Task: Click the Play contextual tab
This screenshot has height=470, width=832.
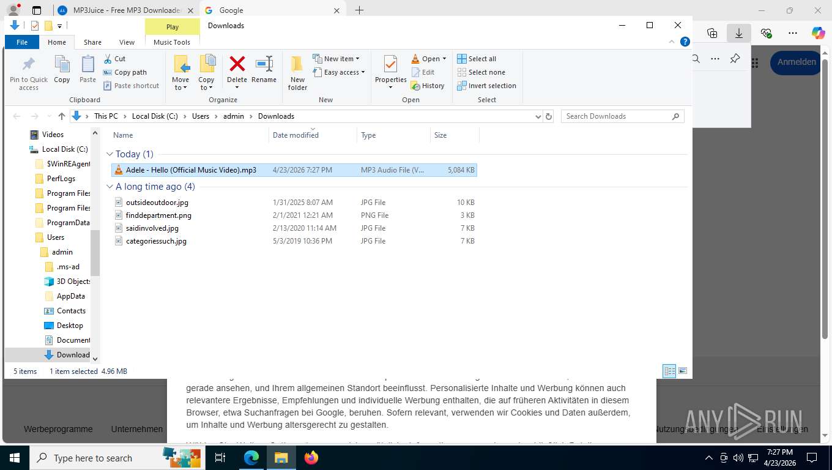Action: point(173,26)
